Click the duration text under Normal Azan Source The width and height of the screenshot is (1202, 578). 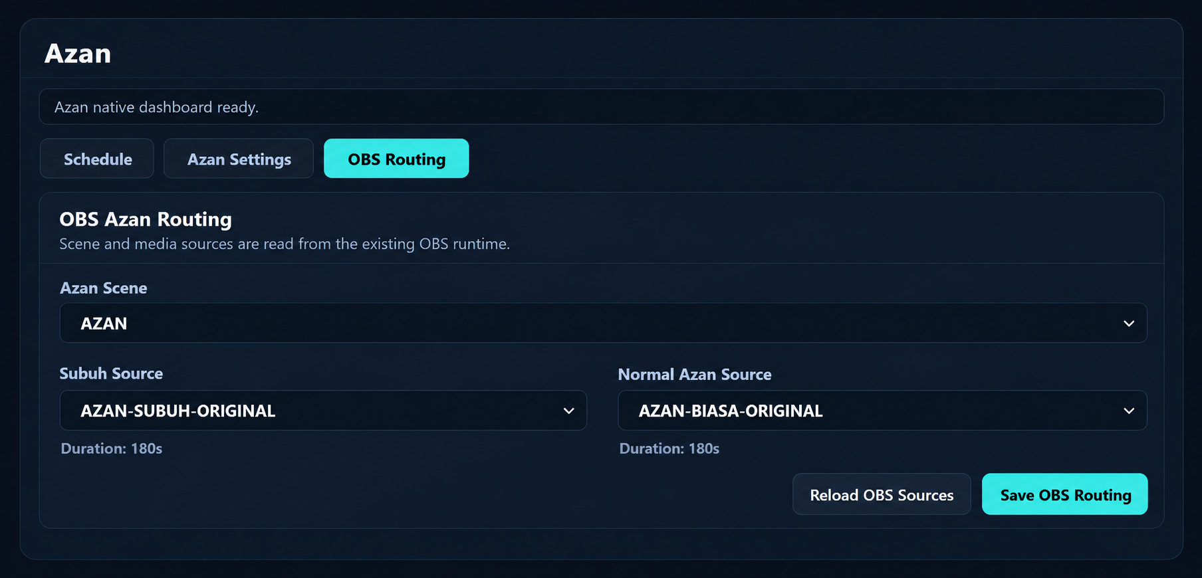669,448
